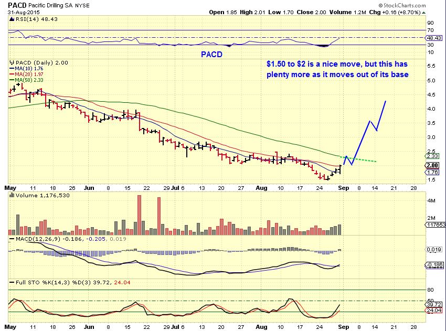Click the 'MA(10) 1.76' legend entry
The height and width of the screenshot is (331, 446).
click(x=26, y=69)
